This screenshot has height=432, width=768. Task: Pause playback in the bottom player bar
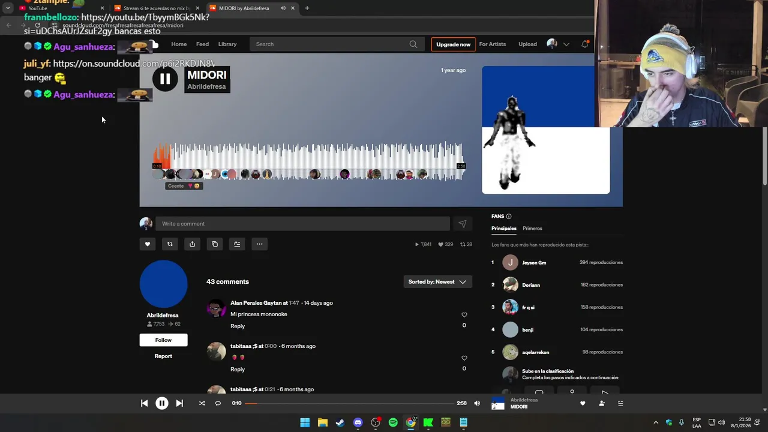pyautogui.click(x=162, y=403)
